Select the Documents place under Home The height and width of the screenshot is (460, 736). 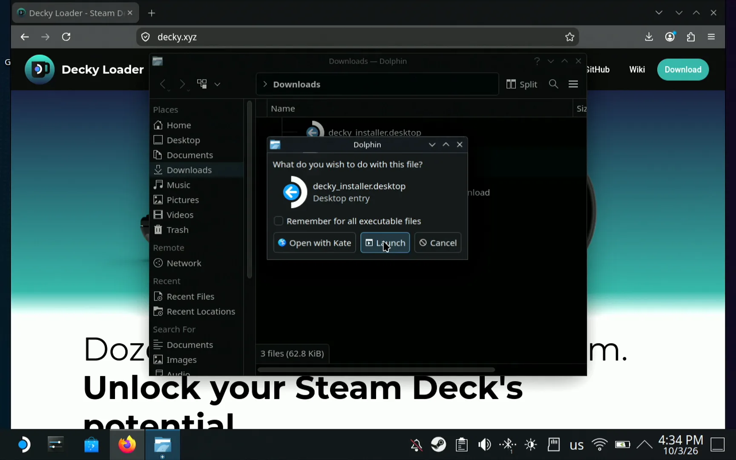tap(197, 155)
